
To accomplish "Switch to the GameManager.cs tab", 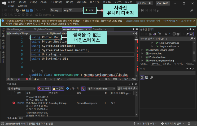I will click(16, 29).
